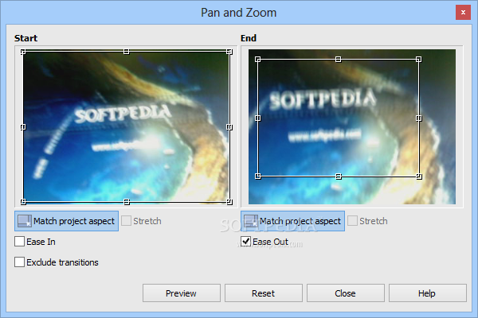This screenshot has width=478, height=318.
Task: Select top-left handle of Start frame
Action: coord(23,52)
